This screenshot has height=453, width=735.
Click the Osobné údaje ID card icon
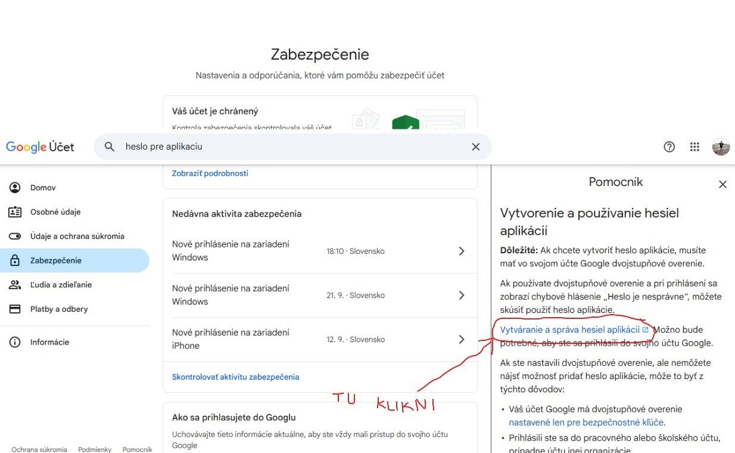(15, 212)
